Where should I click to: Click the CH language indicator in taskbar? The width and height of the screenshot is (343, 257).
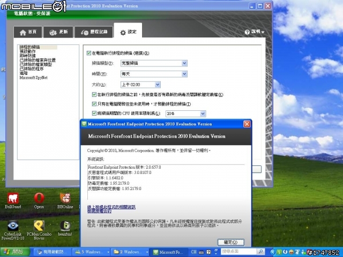(193, 252)
